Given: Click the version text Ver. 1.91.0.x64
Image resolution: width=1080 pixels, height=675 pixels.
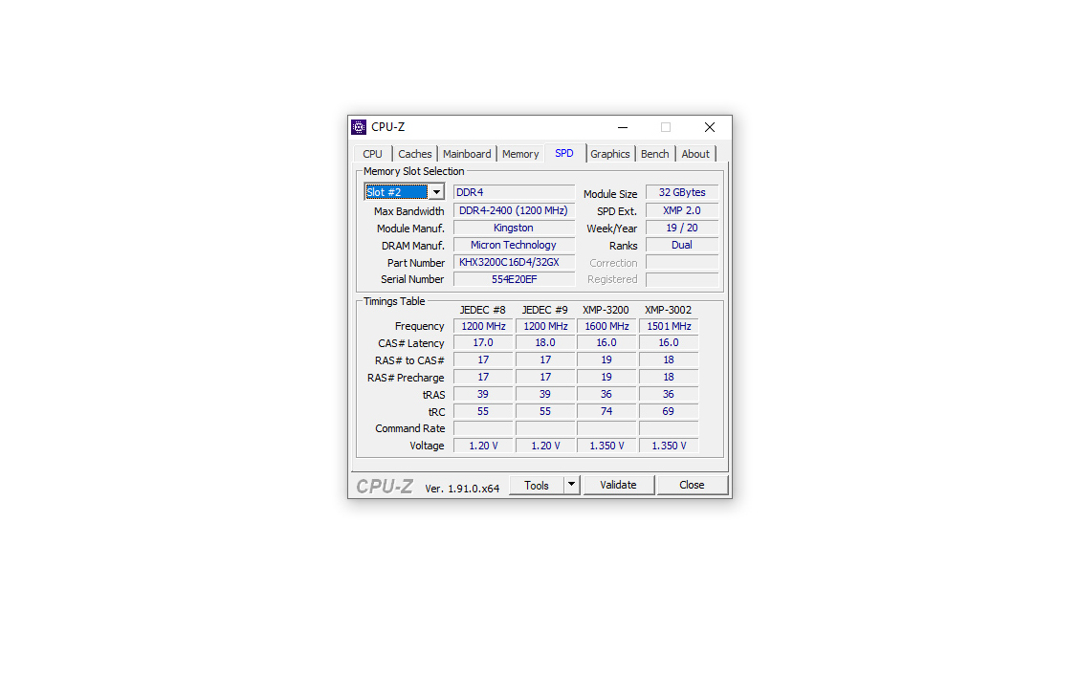Looking at the screenshot, I should click(x=462, y=489).
